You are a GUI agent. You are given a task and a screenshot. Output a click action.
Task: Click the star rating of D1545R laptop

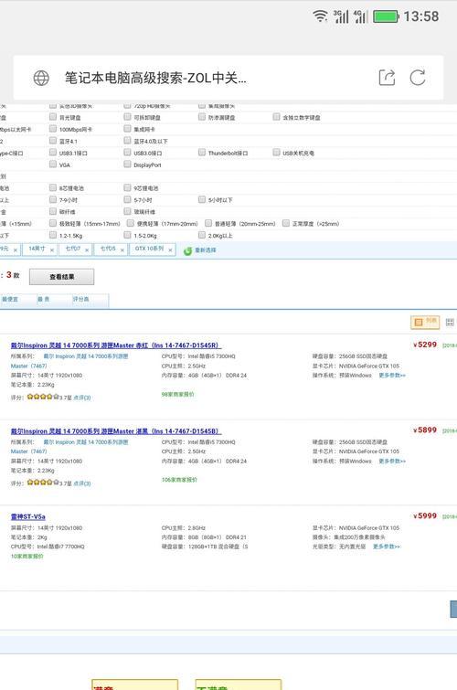pos(43,397)
